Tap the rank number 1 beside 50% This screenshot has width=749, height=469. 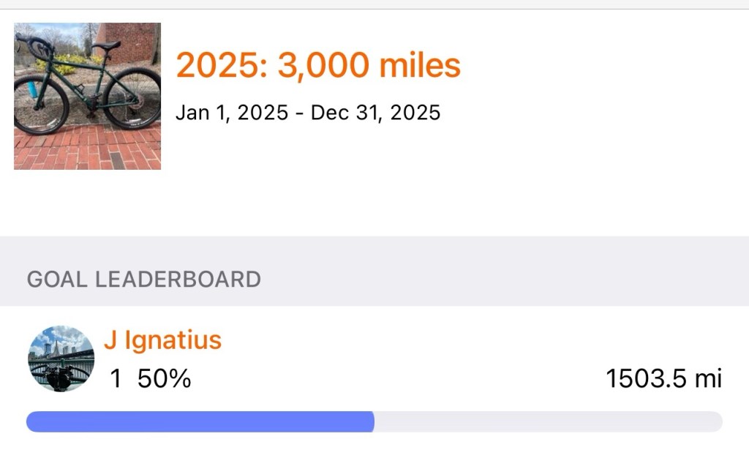click(x=116, y=379)
